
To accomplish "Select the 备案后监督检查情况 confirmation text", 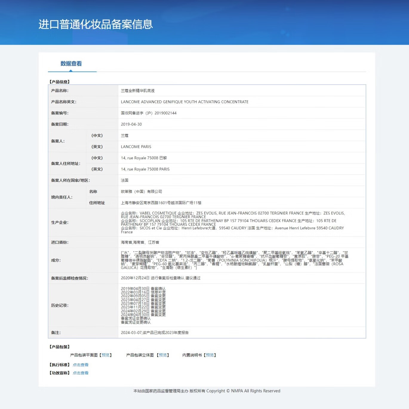I will (161, 278).
